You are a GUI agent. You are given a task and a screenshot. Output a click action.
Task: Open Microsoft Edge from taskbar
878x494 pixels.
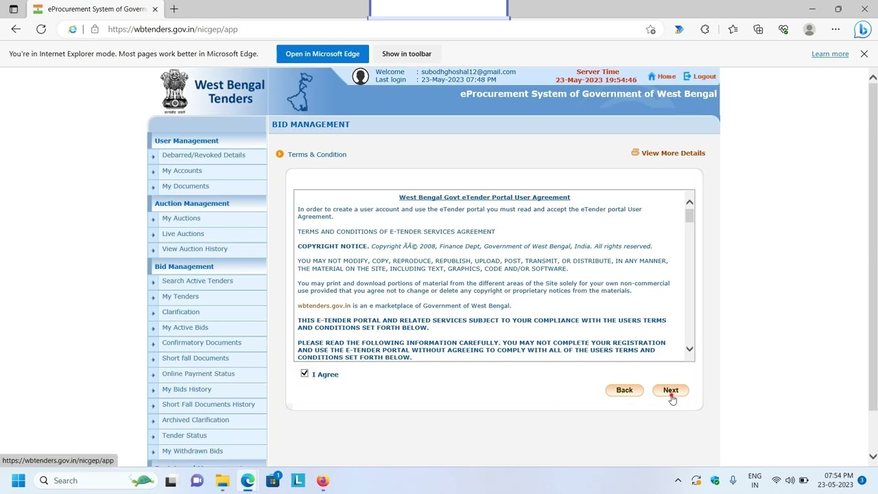tap(247, 480)
